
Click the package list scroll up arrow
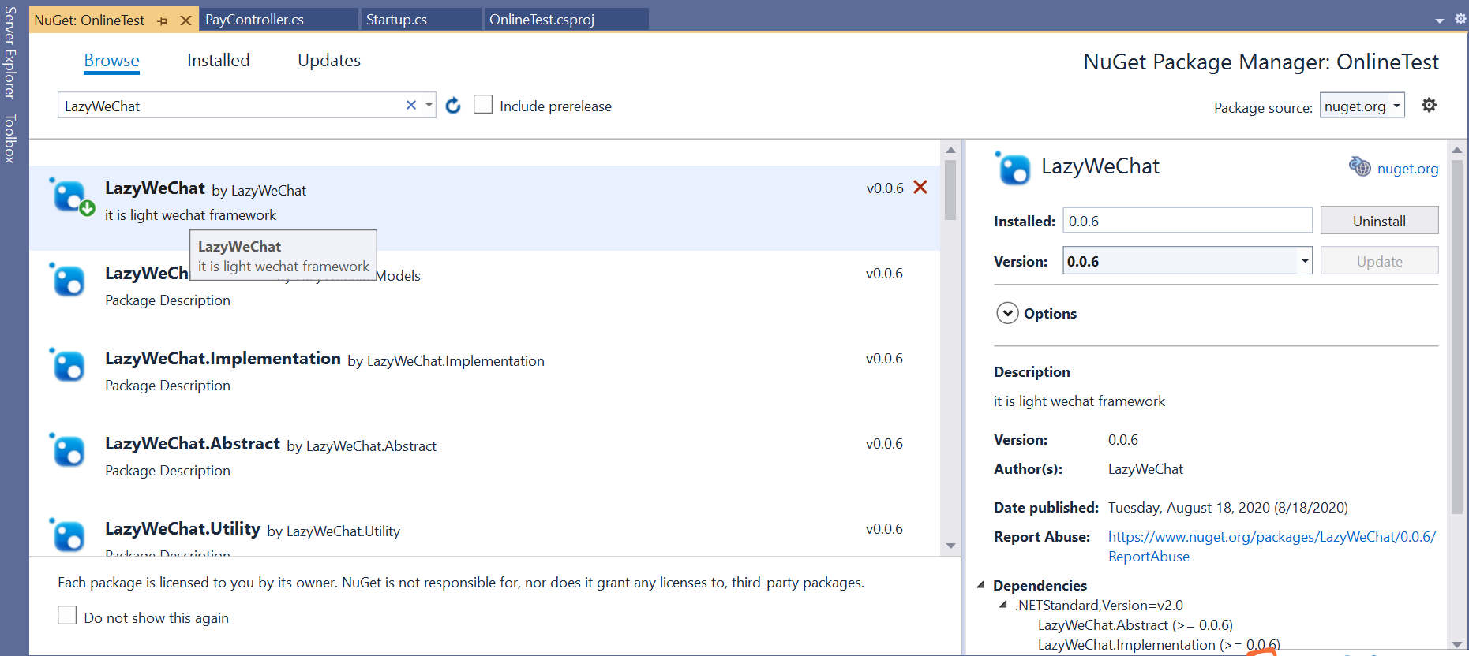950,150
